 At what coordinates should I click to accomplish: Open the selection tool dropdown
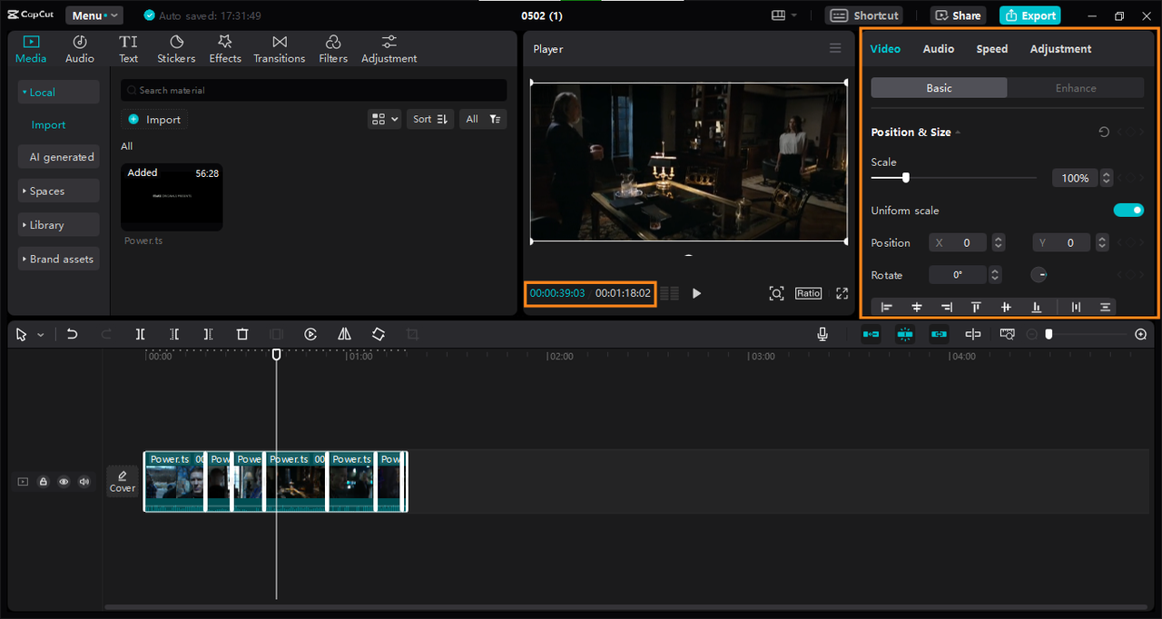[x=41, y=335]
